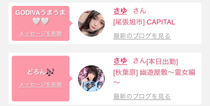
Task: View latest blog of 幽遊屋敷's さゆ
Action: [x=142, y=96]
